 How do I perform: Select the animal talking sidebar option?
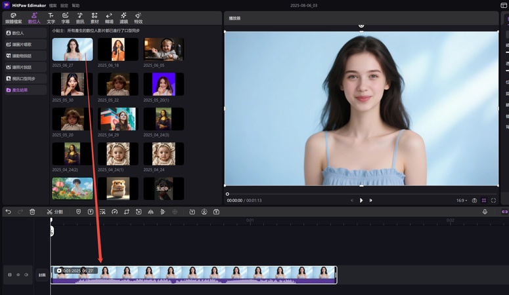click(x=26, y=56)
